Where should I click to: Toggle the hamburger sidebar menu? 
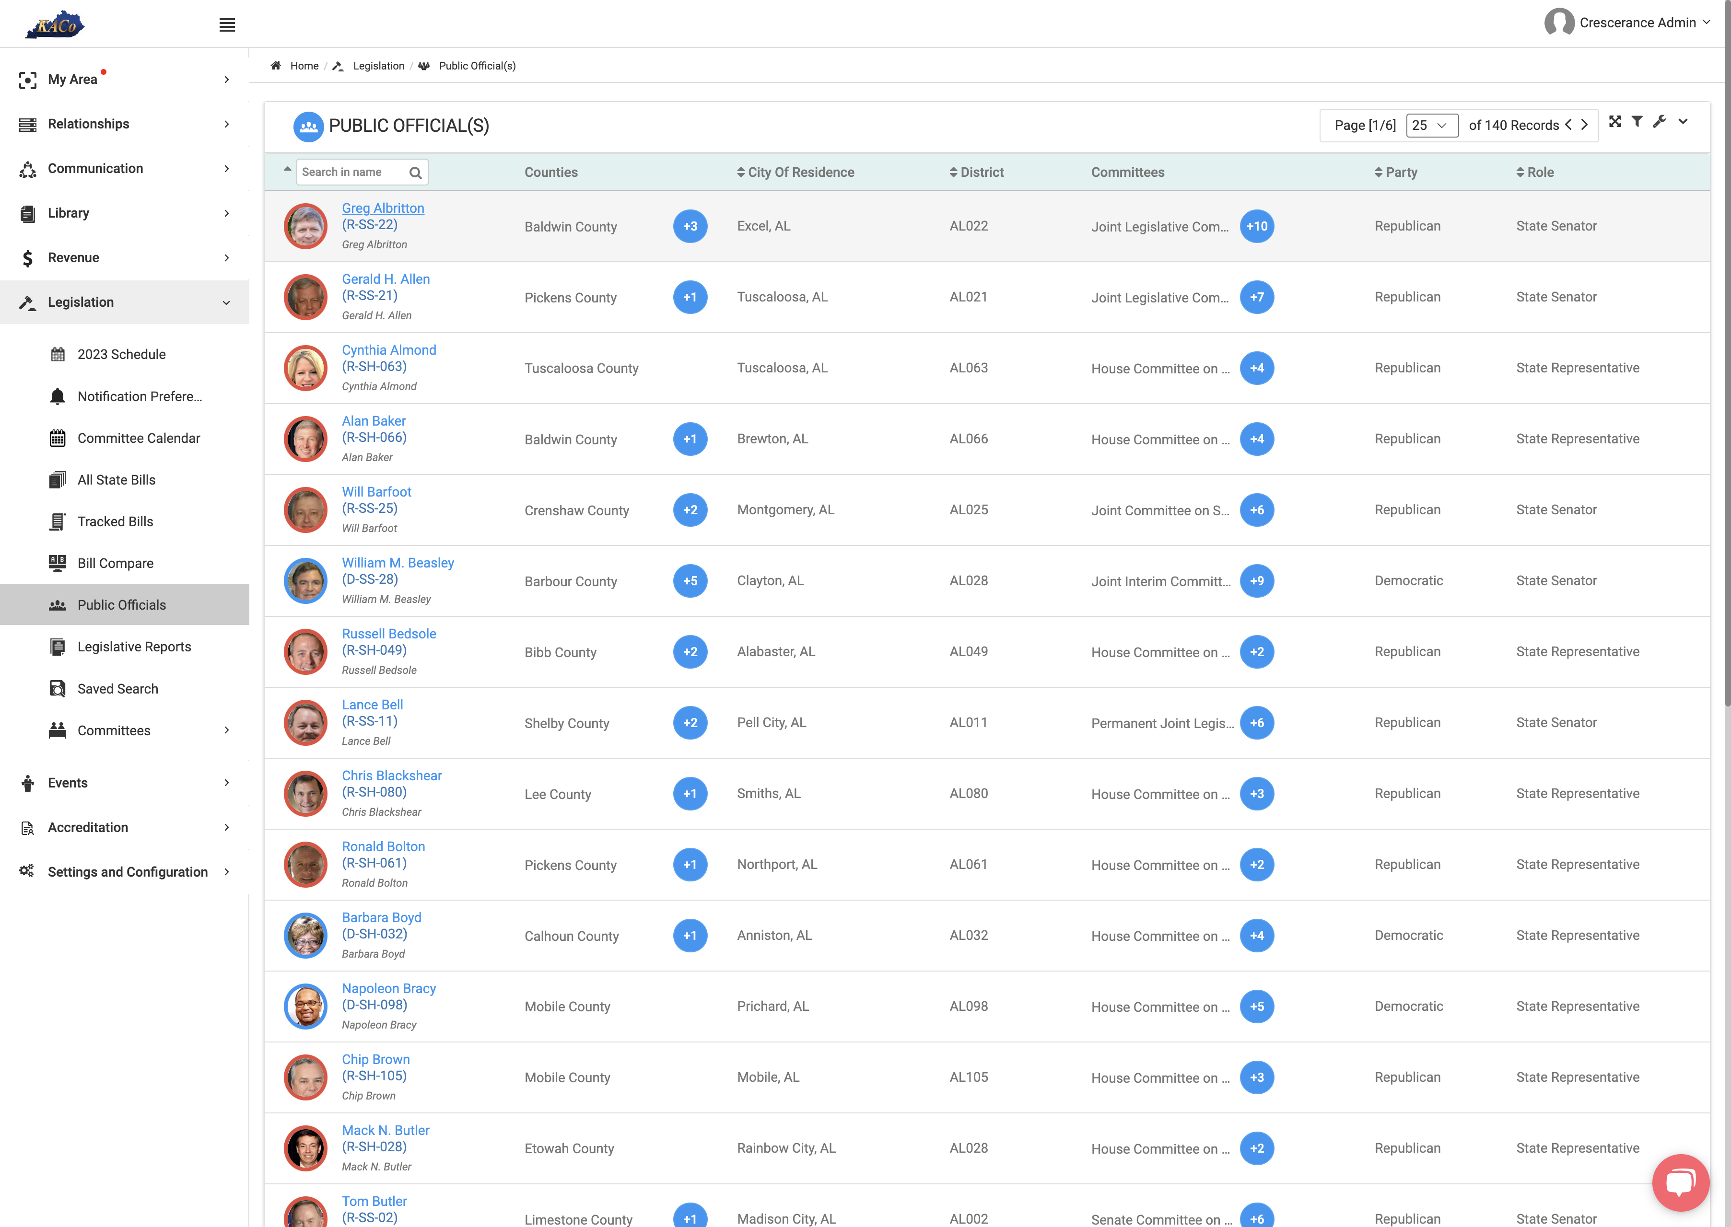[x=227, y=25]
